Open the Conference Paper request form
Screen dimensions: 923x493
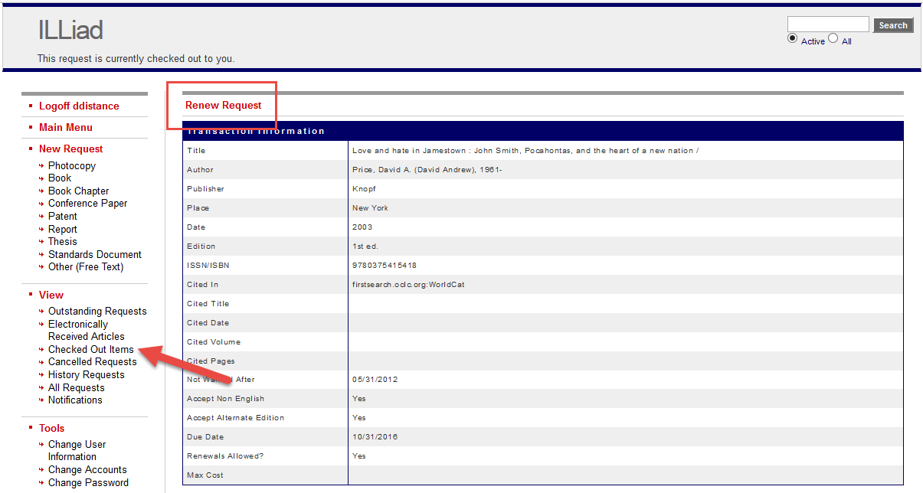[87, 203]
